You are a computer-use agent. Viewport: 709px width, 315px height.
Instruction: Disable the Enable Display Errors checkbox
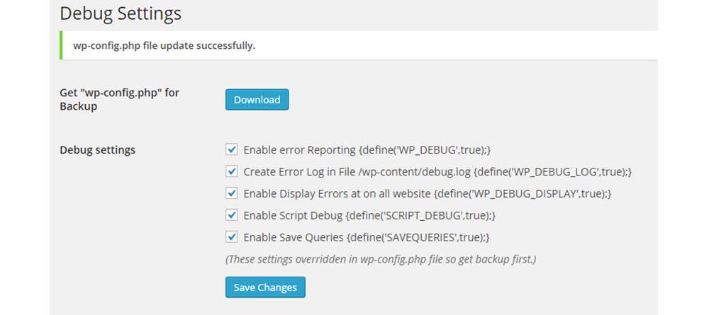232,193
